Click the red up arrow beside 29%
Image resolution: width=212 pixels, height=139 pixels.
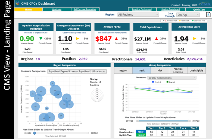(157, 39)
